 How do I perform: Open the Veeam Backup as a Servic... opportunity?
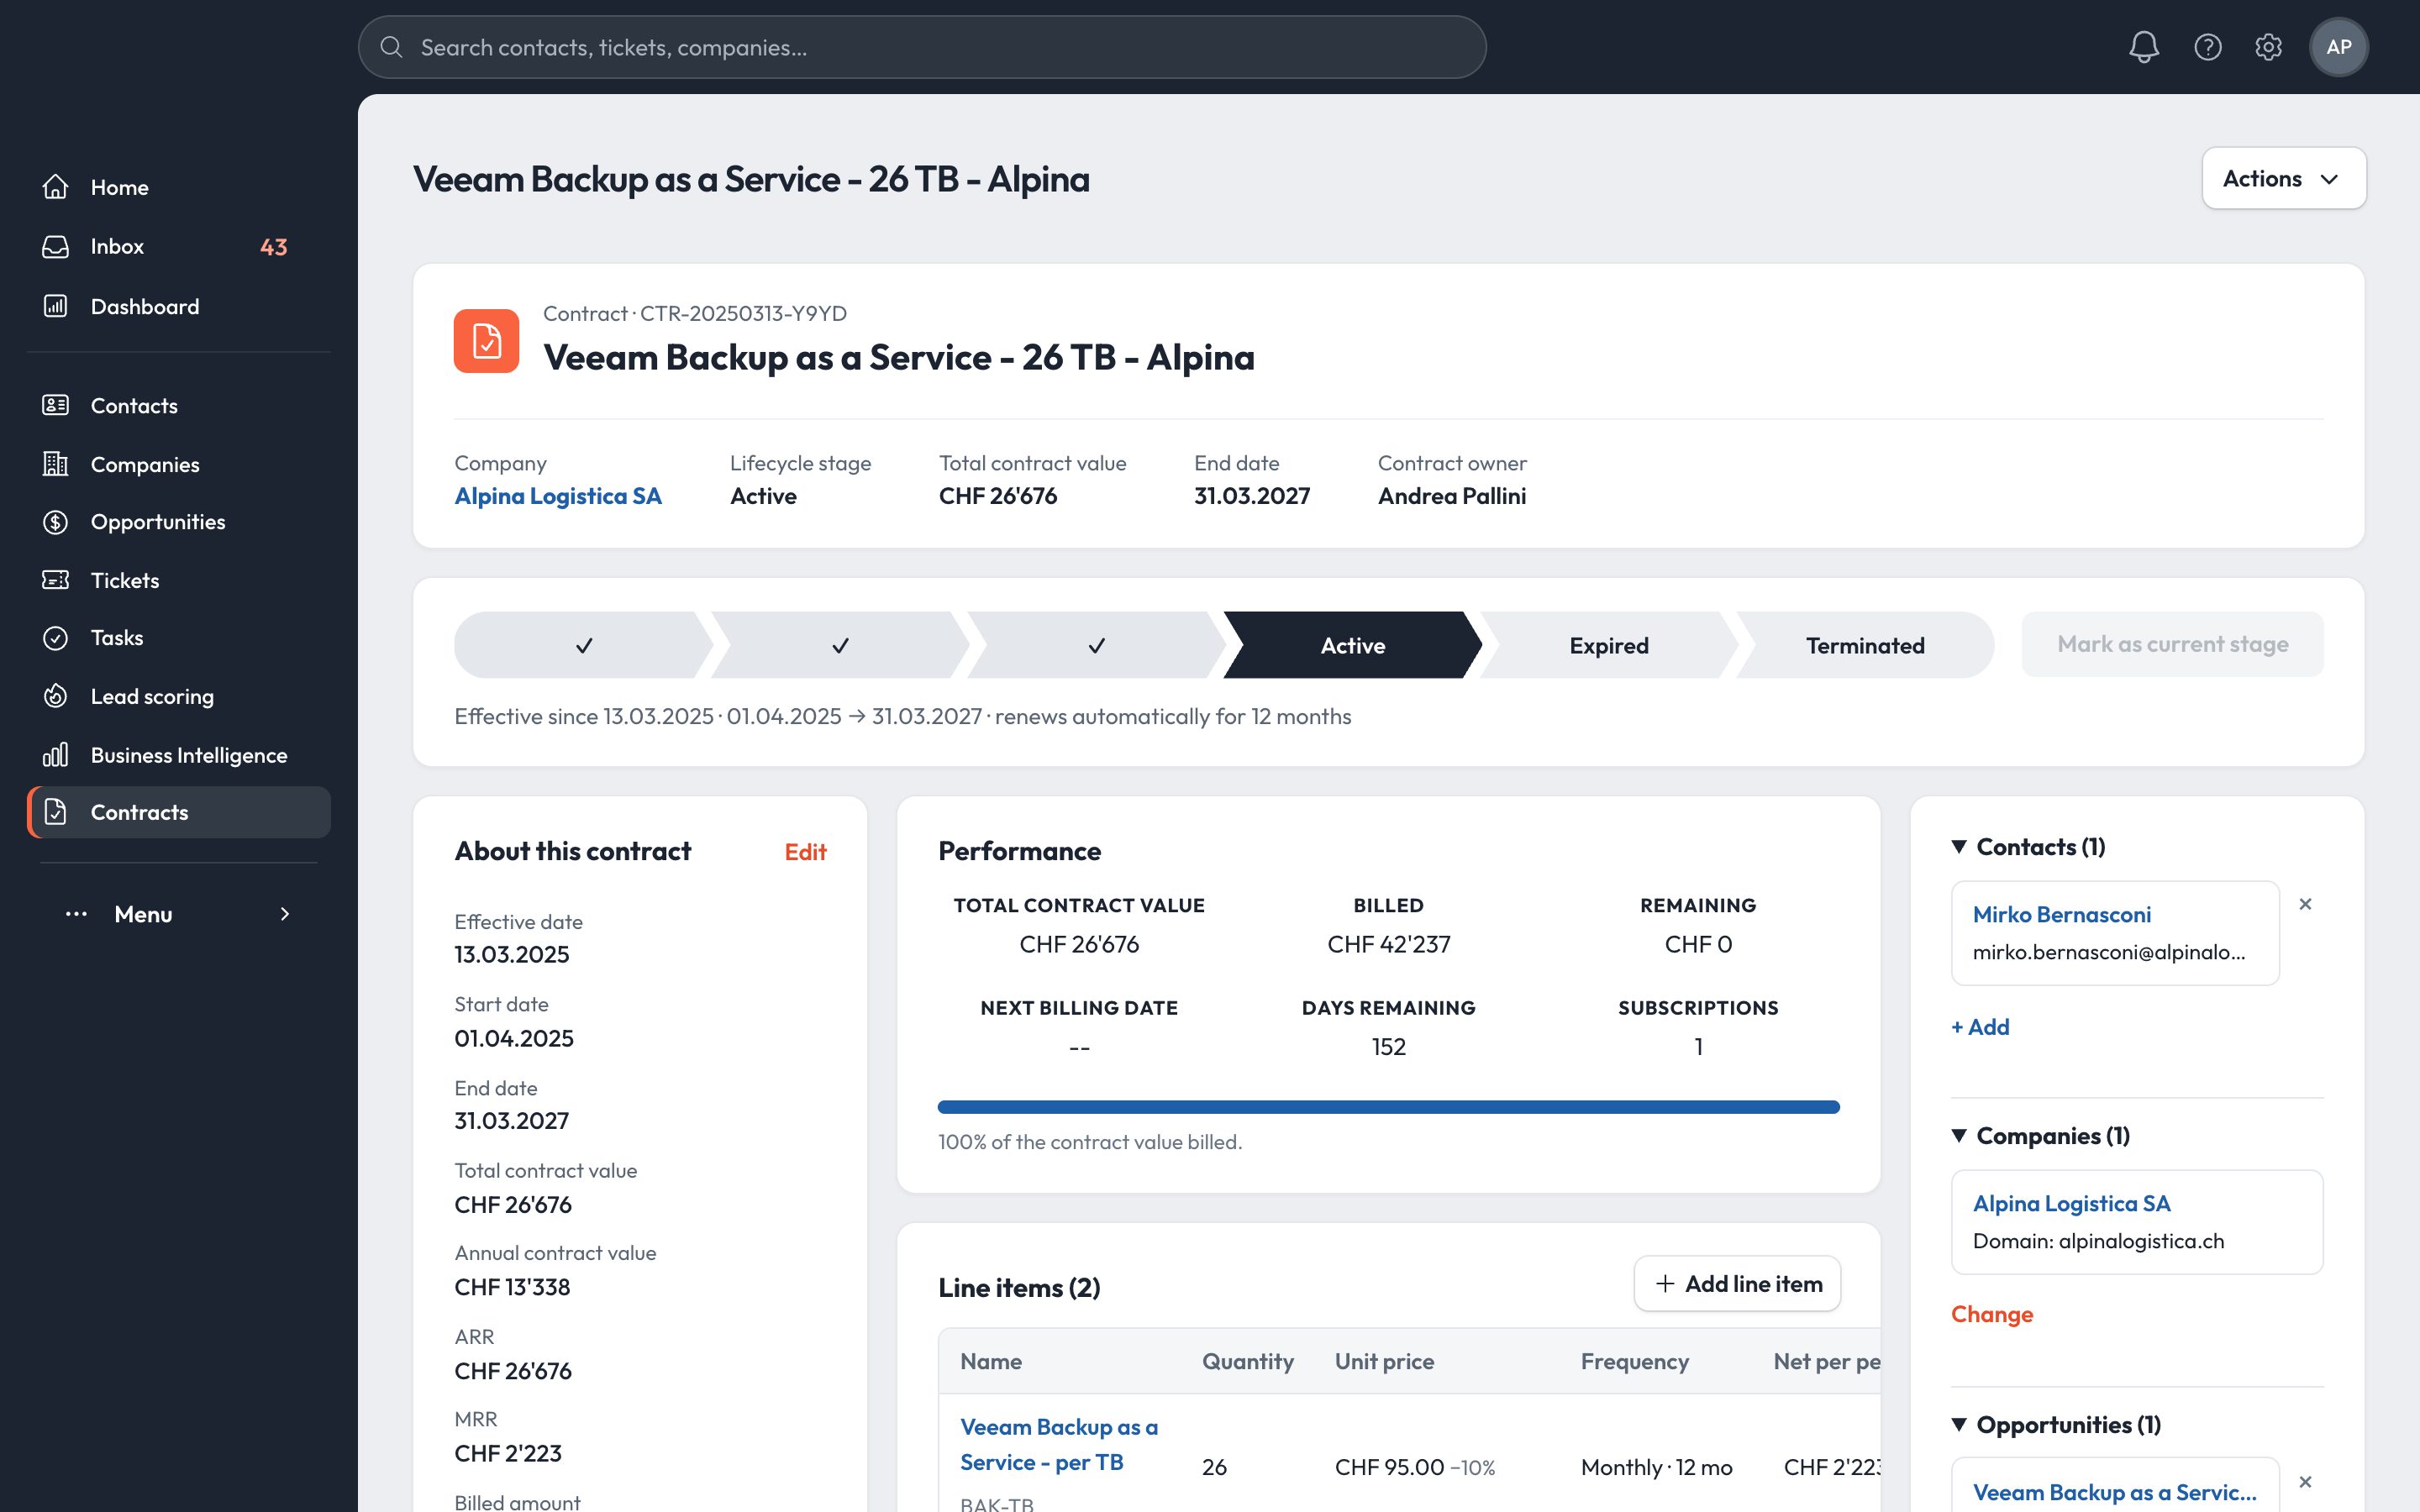[x=2114, y=1492]
